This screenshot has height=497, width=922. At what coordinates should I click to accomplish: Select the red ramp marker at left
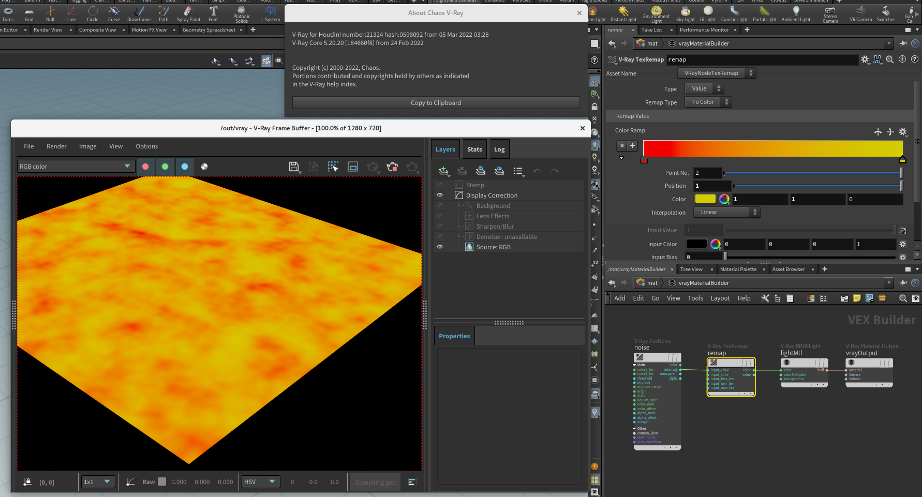[644, 159]
